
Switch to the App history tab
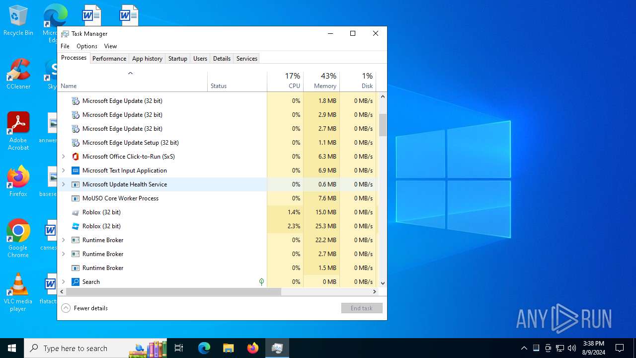coord(147,59)
